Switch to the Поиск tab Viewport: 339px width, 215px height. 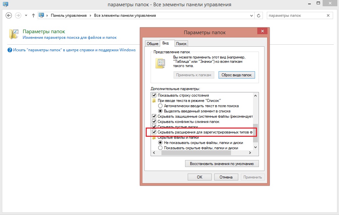pos(181,43)
